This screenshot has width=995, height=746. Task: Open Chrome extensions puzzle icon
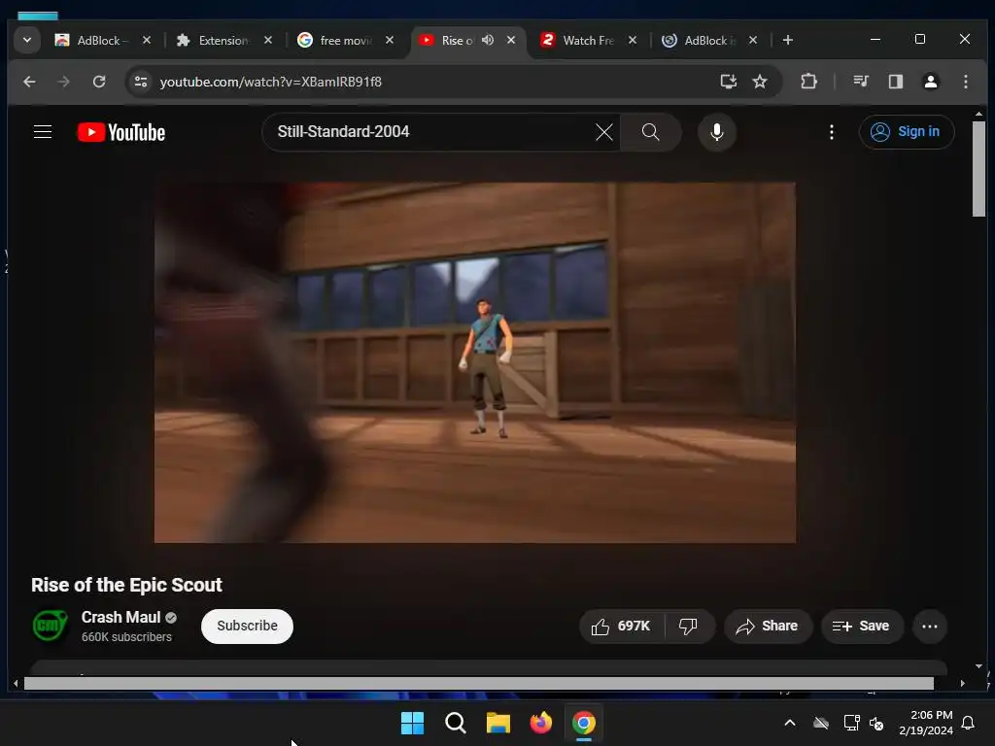tap(808, 82)
